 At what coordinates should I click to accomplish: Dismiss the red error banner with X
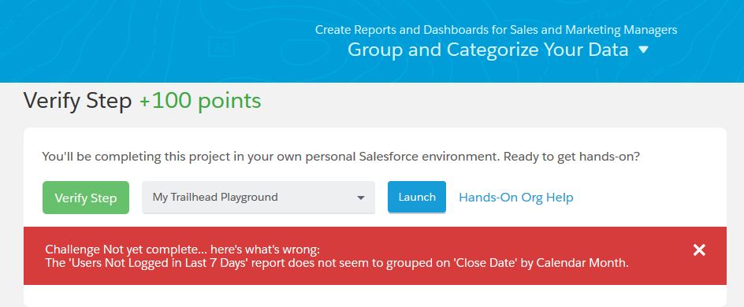pos(699,250)
